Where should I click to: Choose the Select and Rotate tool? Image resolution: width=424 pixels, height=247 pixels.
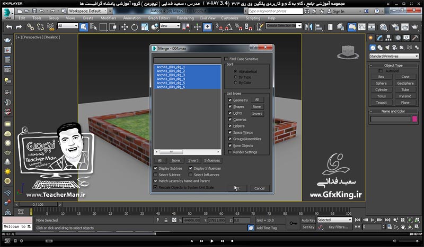(135, 27)
